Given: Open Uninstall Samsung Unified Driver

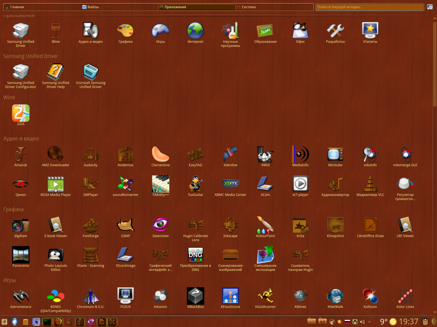Looking at the screenshot, I should (91, 77).
